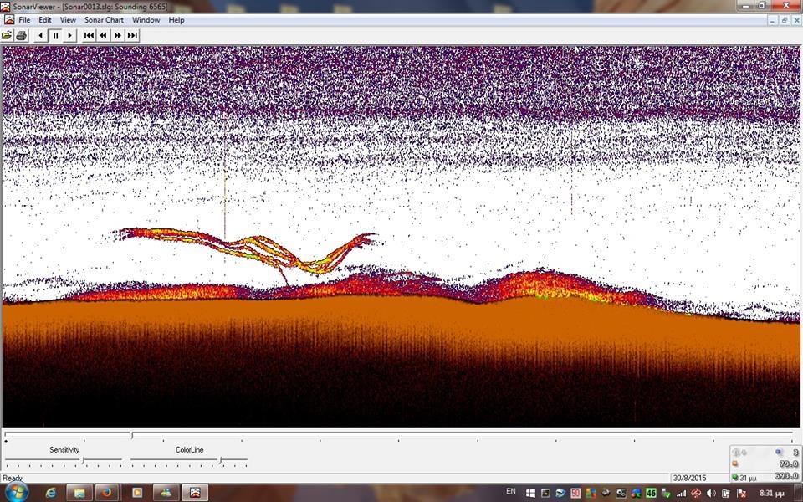
Task: Jump to end of sonar log
Action: [132, 35]
